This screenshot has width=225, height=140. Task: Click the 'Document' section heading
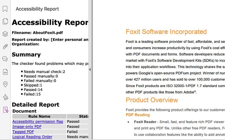[24, 111]
